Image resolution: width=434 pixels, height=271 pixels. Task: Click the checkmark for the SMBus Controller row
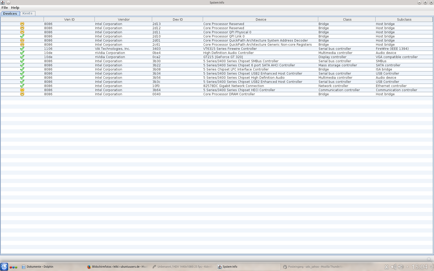22,61
